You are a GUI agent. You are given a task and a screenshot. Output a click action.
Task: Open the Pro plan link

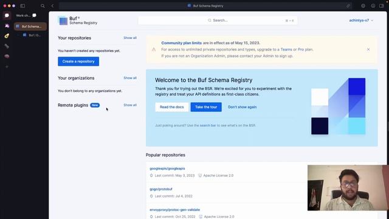click(301, 49)
